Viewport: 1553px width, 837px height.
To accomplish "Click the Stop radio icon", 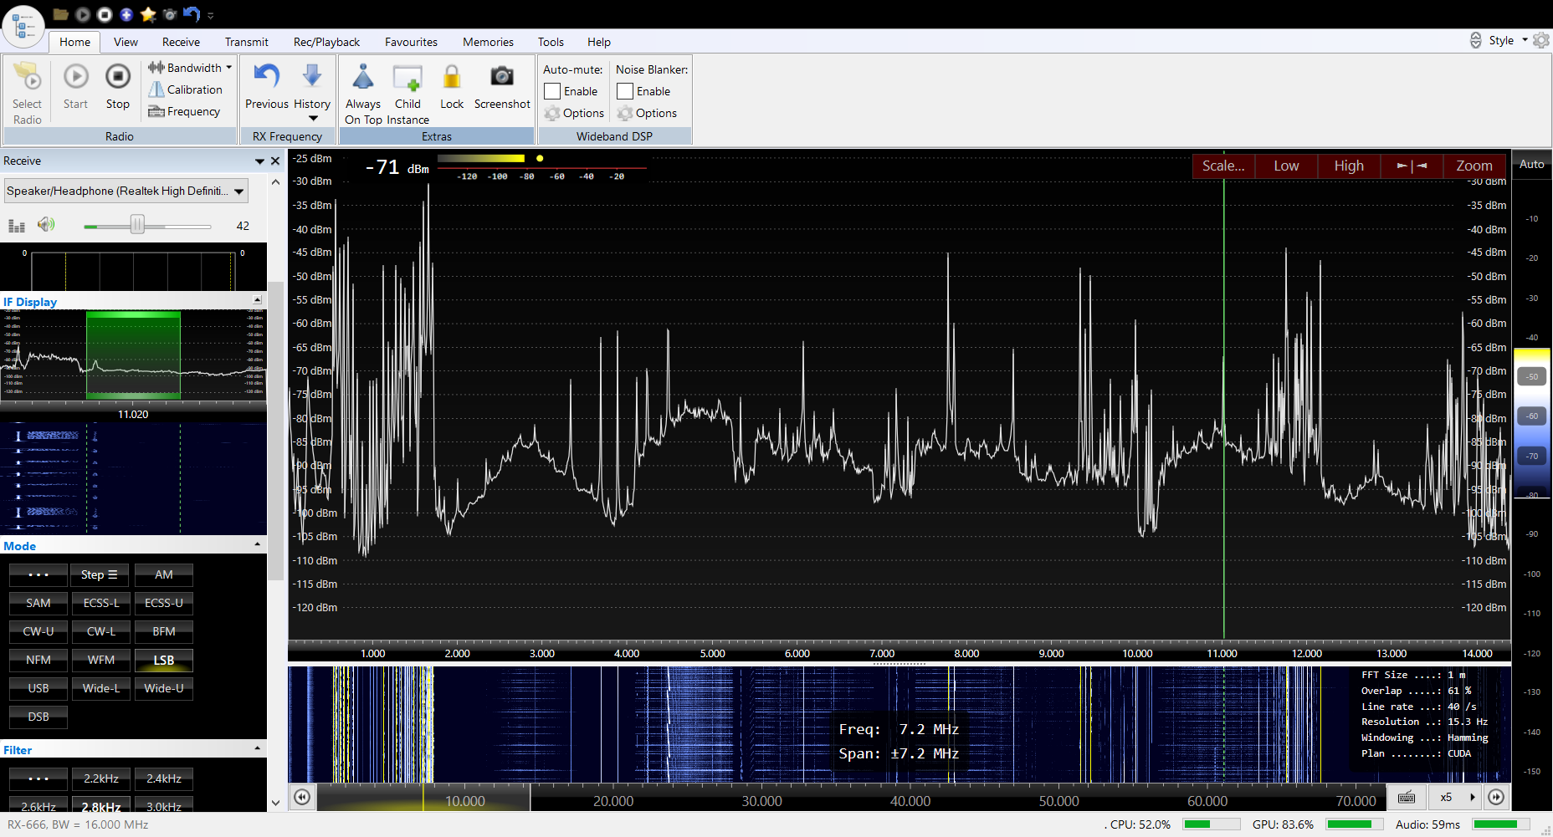I will click(x=118, y=78).
